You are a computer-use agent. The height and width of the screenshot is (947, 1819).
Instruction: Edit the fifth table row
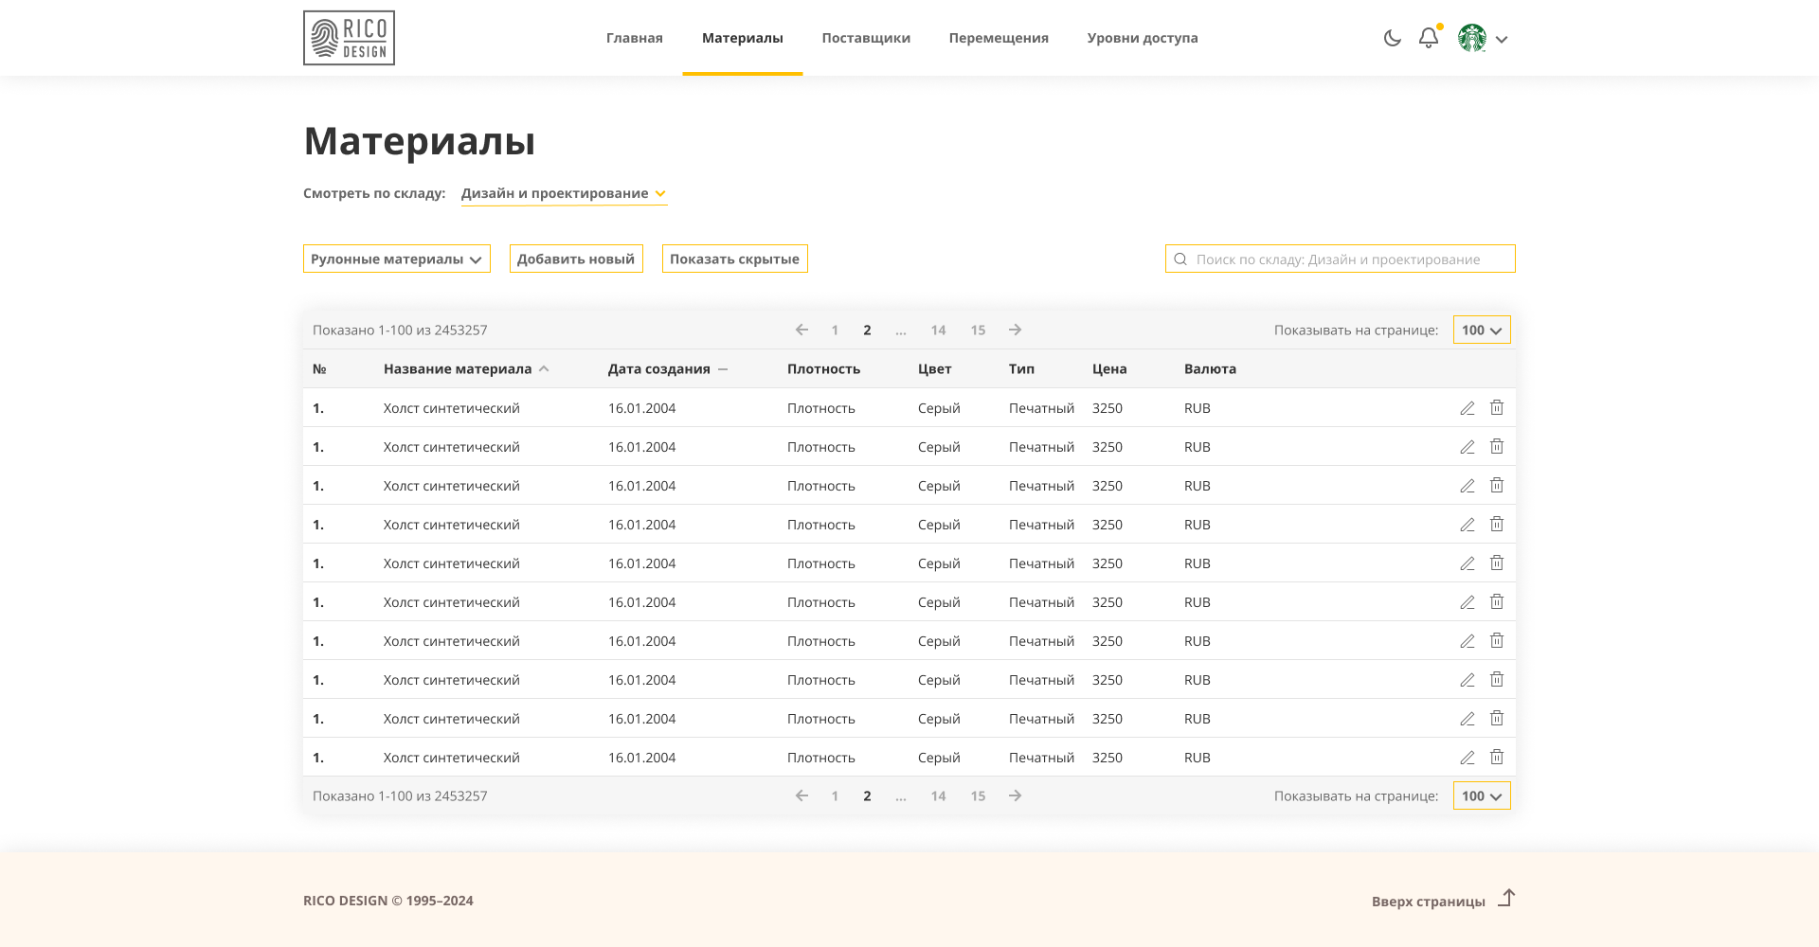(1468, 563)
